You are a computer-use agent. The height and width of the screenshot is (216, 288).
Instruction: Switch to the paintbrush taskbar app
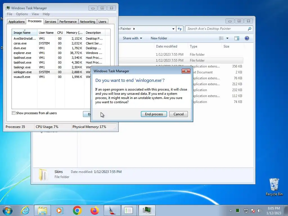point(112,210)
